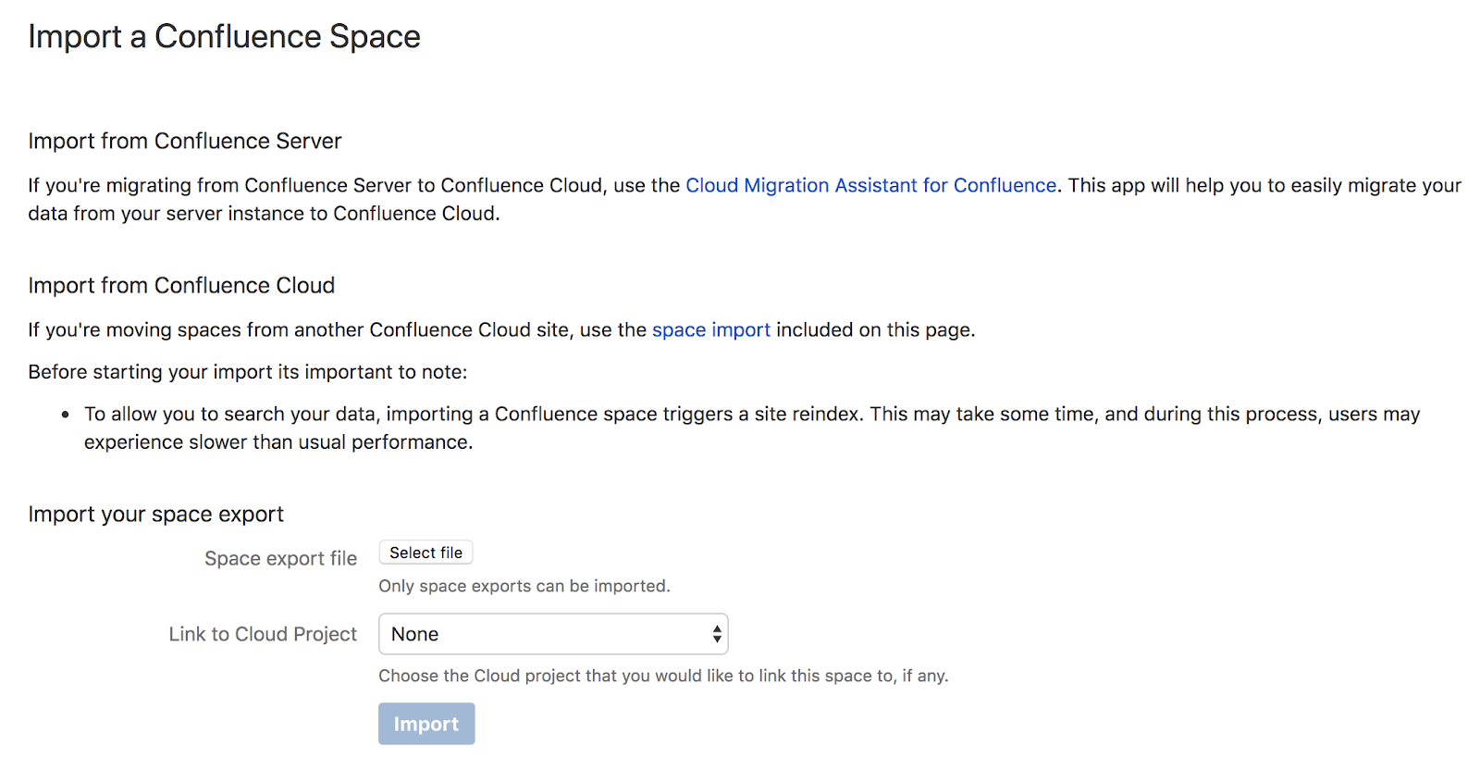
Task: Click 'Before starting your import' note text
Action: [x=248, y=372]
